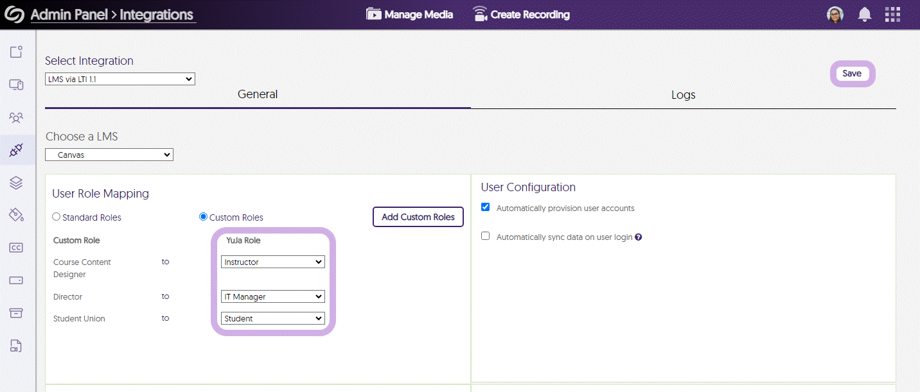Uncheck Automatically provision user accounts
Image resolution: width=920 pixels, height=392 pixels.
[486, 207]
